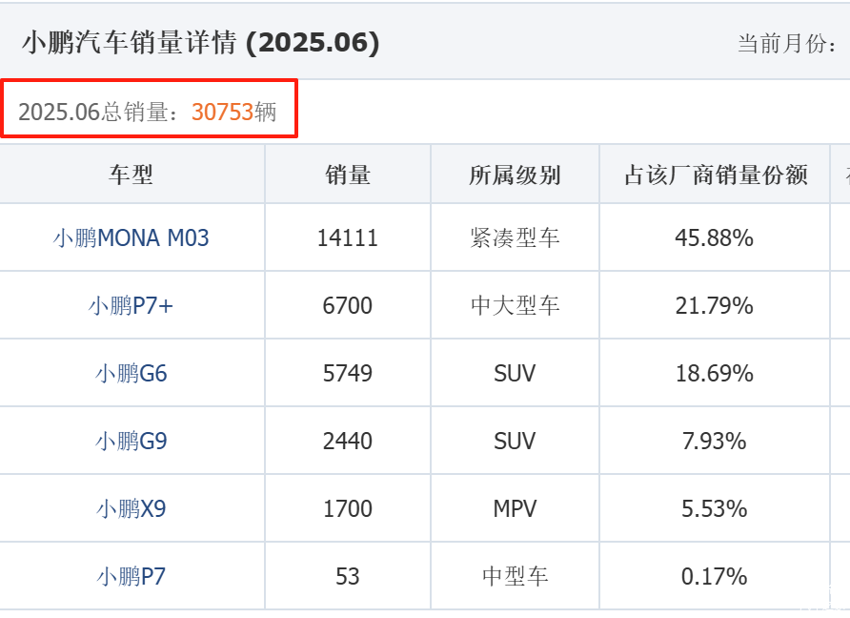Click the MPV category cell
This screenshot has width=850, height=618.
click(515, 508)
